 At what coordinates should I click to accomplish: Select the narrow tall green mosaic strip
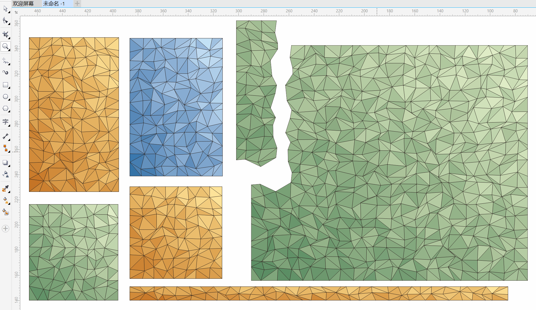257,93
